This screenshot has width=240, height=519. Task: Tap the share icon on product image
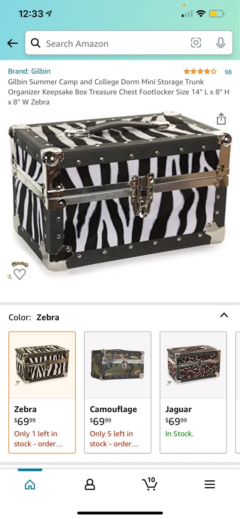pos(221,119)
